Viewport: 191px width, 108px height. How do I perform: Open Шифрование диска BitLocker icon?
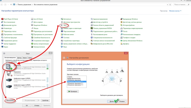pyautogui.click(x=92, y=44)
